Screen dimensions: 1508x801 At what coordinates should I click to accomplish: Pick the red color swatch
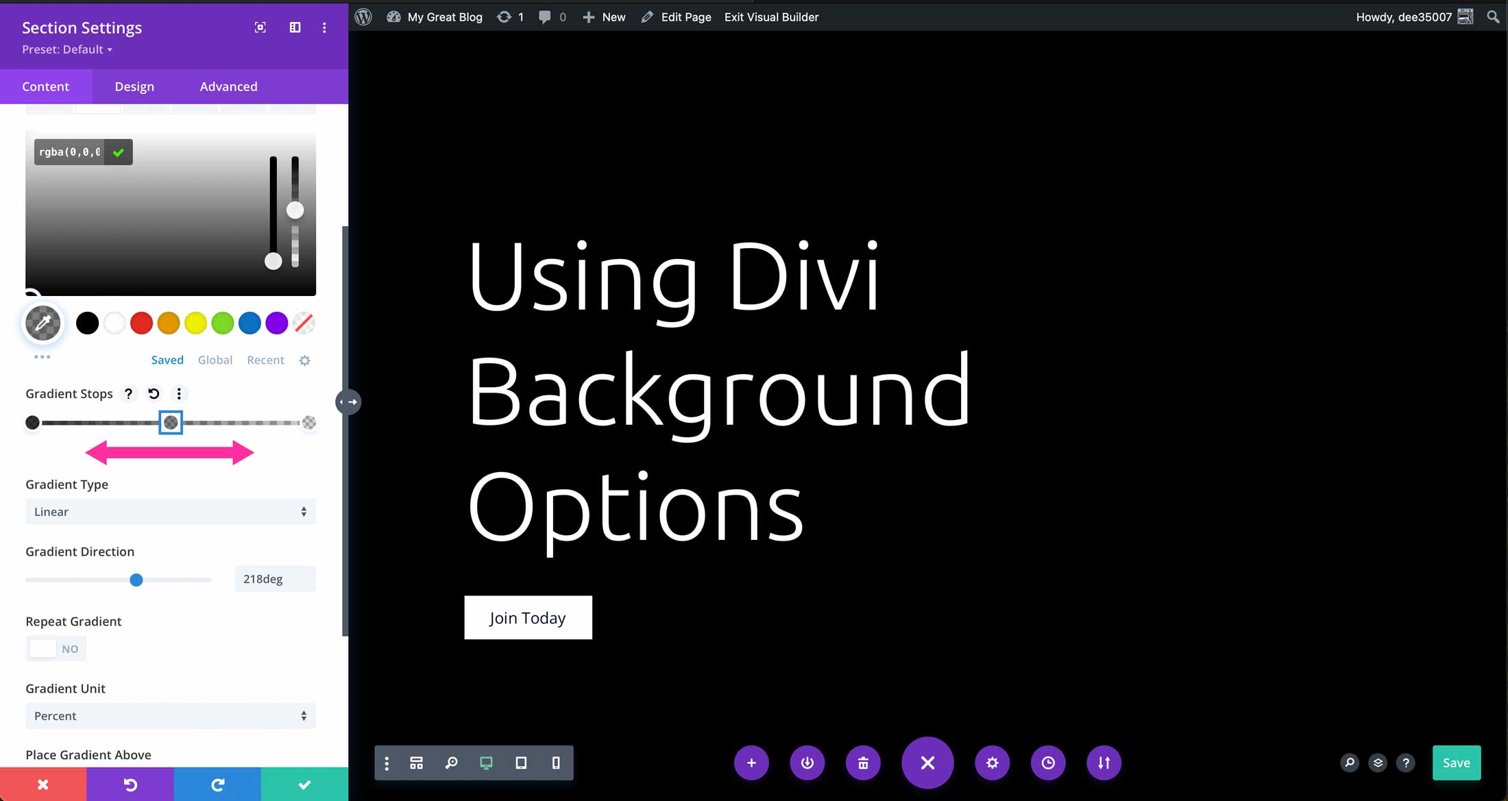[x=141, y=323]
